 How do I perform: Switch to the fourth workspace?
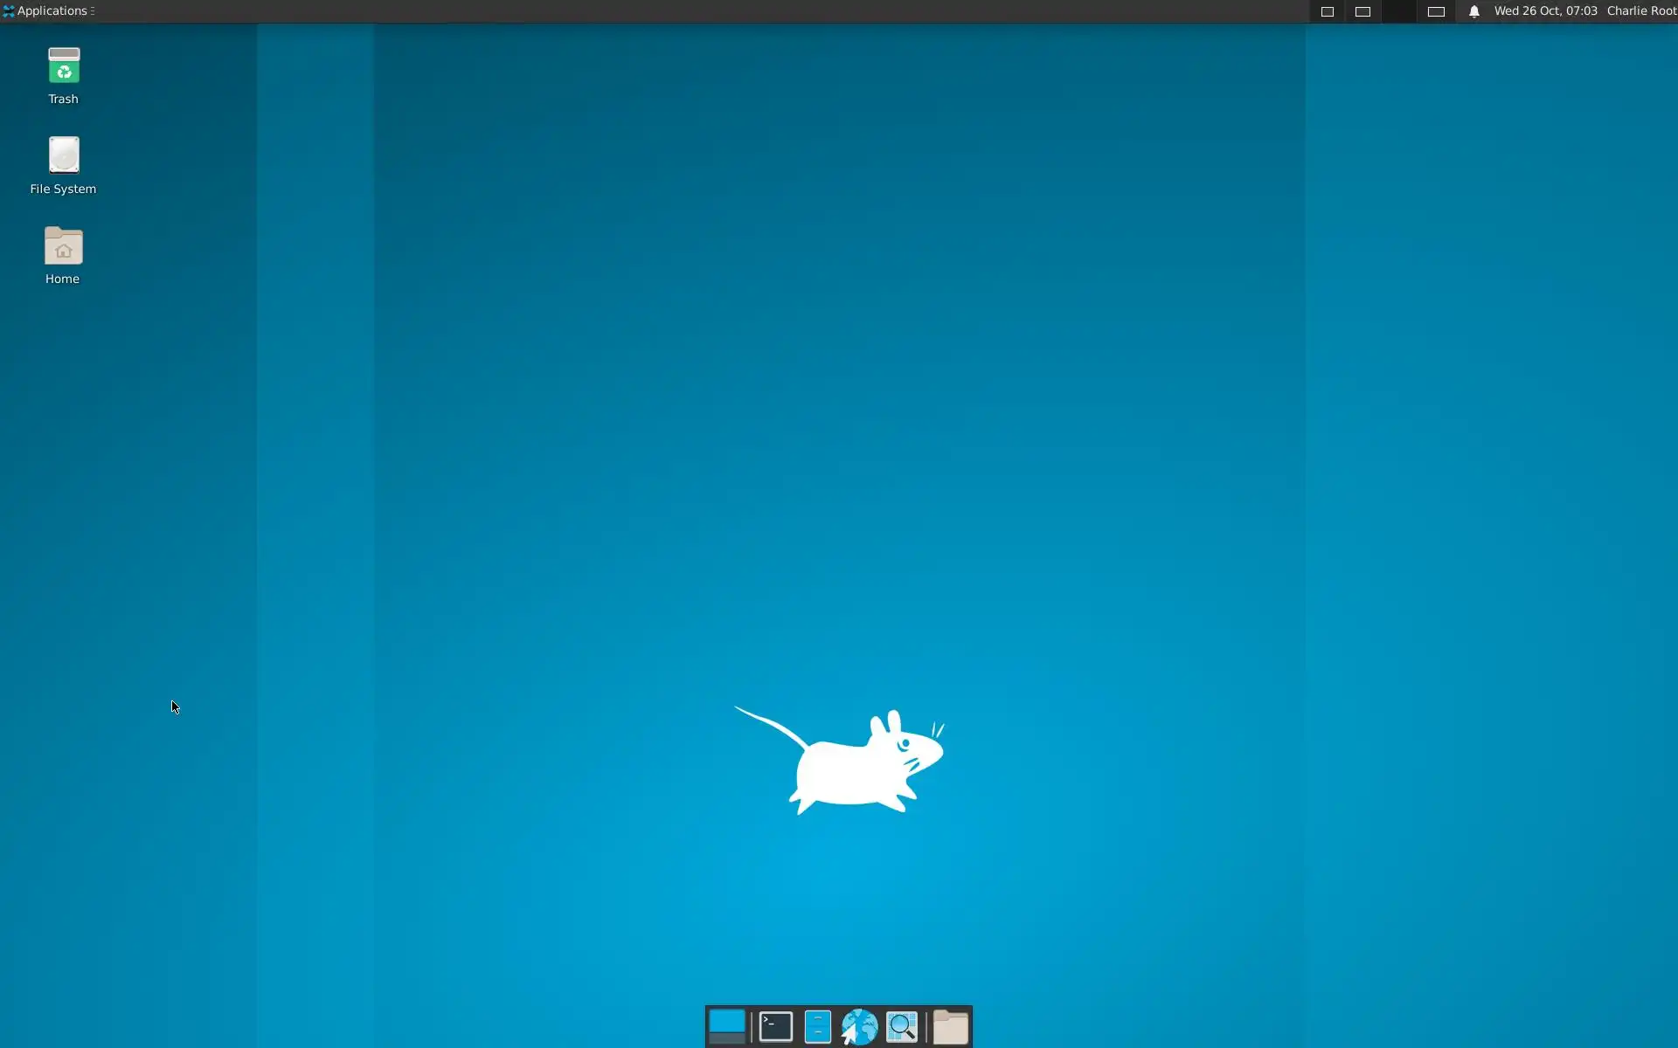point(1436,11)
